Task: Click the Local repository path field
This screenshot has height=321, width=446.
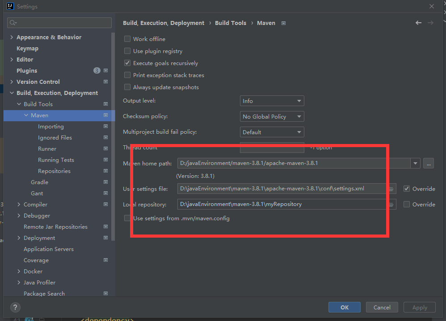Action: [286, 204]
